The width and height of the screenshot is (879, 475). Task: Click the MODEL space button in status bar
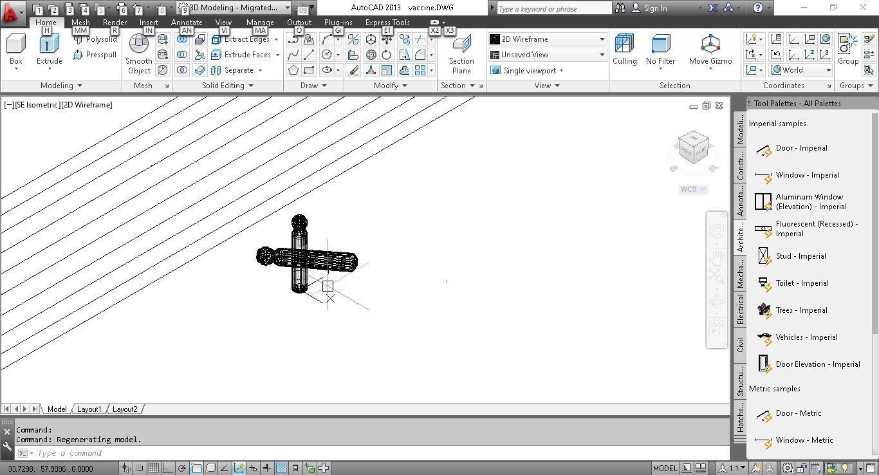coord(665,468)
